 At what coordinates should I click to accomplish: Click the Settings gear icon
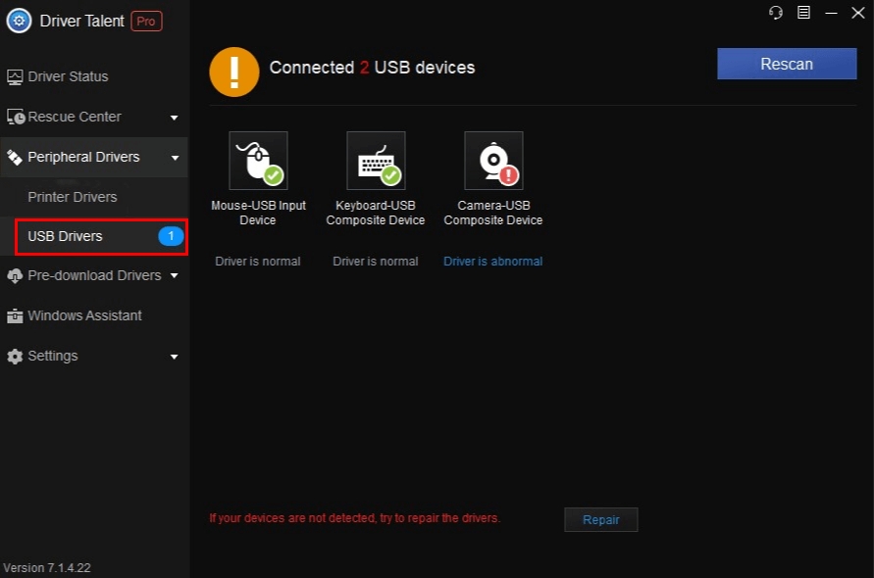(x=14, y=356)
